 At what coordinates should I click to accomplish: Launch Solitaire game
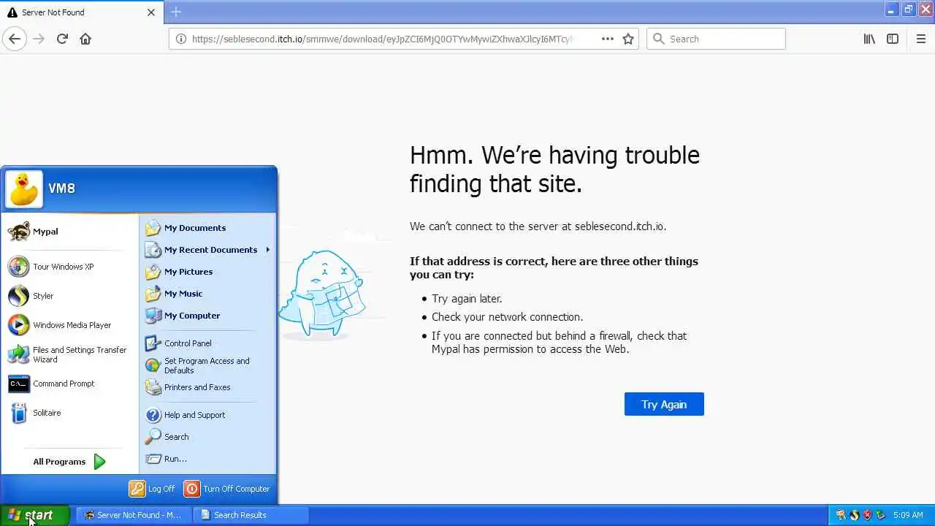pyautogui.click(x=70, y=413)
